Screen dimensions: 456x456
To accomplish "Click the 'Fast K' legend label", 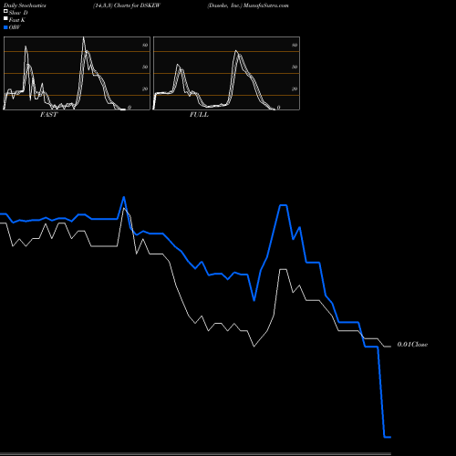I will tap(17, 20).
